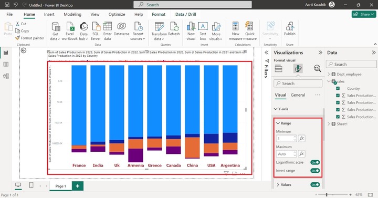
Task: Click Format painter in clipboard group
Action: pyautogui.click(x=29, y=38)
